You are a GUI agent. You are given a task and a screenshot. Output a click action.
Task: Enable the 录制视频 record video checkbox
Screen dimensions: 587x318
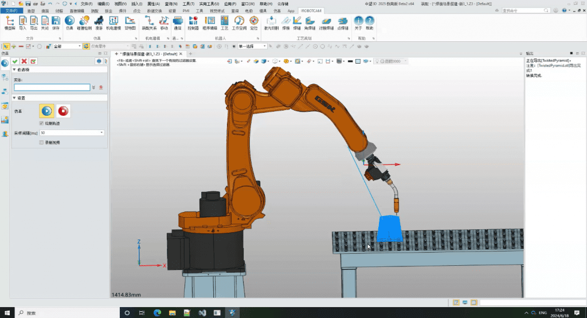pyautogui.click(x=41, y=142)
